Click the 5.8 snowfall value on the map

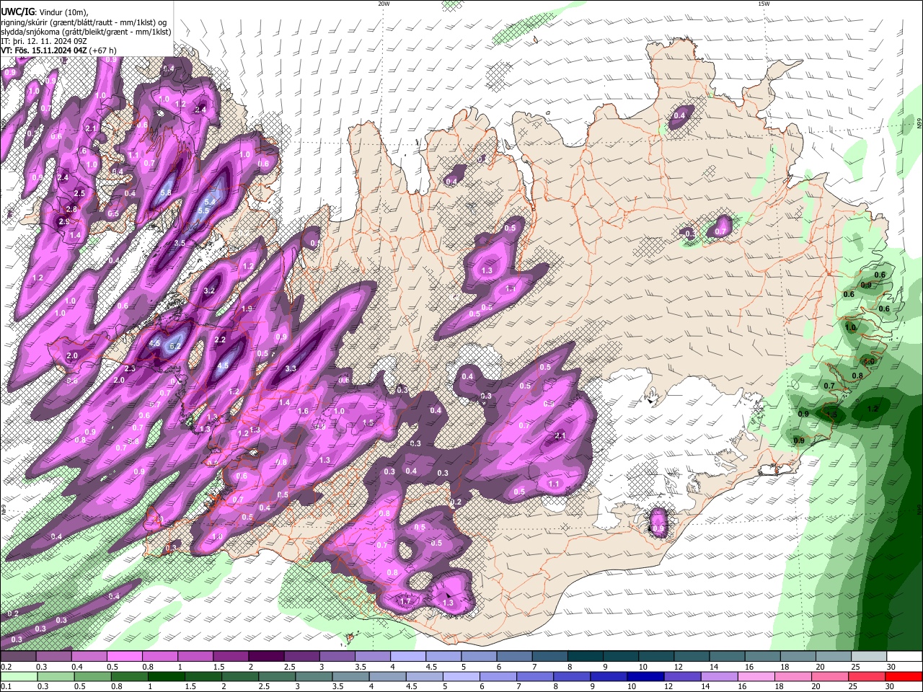166,192
